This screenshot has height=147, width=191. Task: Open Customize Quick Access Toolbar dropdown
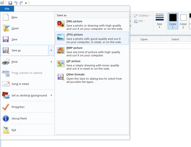[x=26, y=3]
